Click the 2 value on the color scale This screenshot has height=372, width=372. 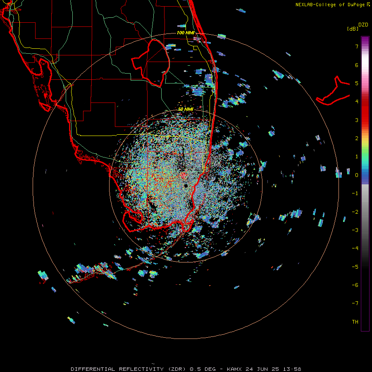[357, 138]
